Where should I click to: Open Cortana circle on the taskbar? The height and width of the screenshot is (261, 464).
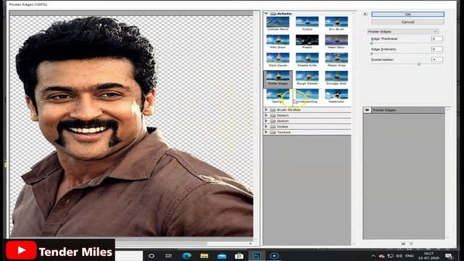click(152, 256)
